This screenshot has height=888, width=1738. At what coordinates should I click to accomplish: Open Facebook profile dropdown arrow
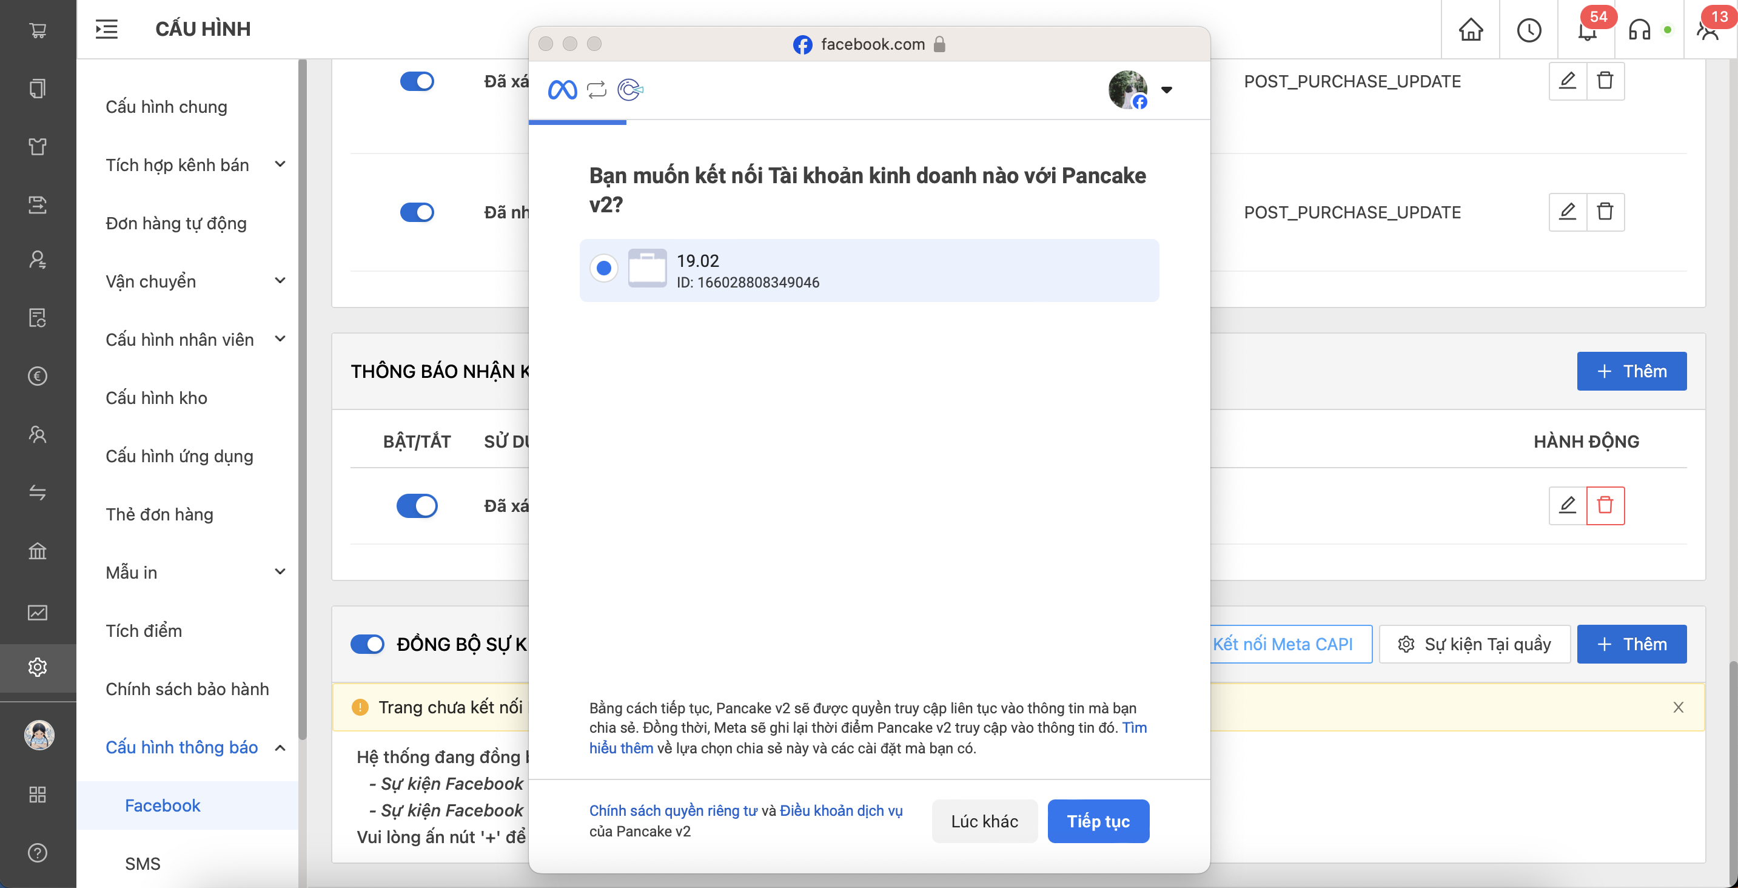coord(1167,90)
